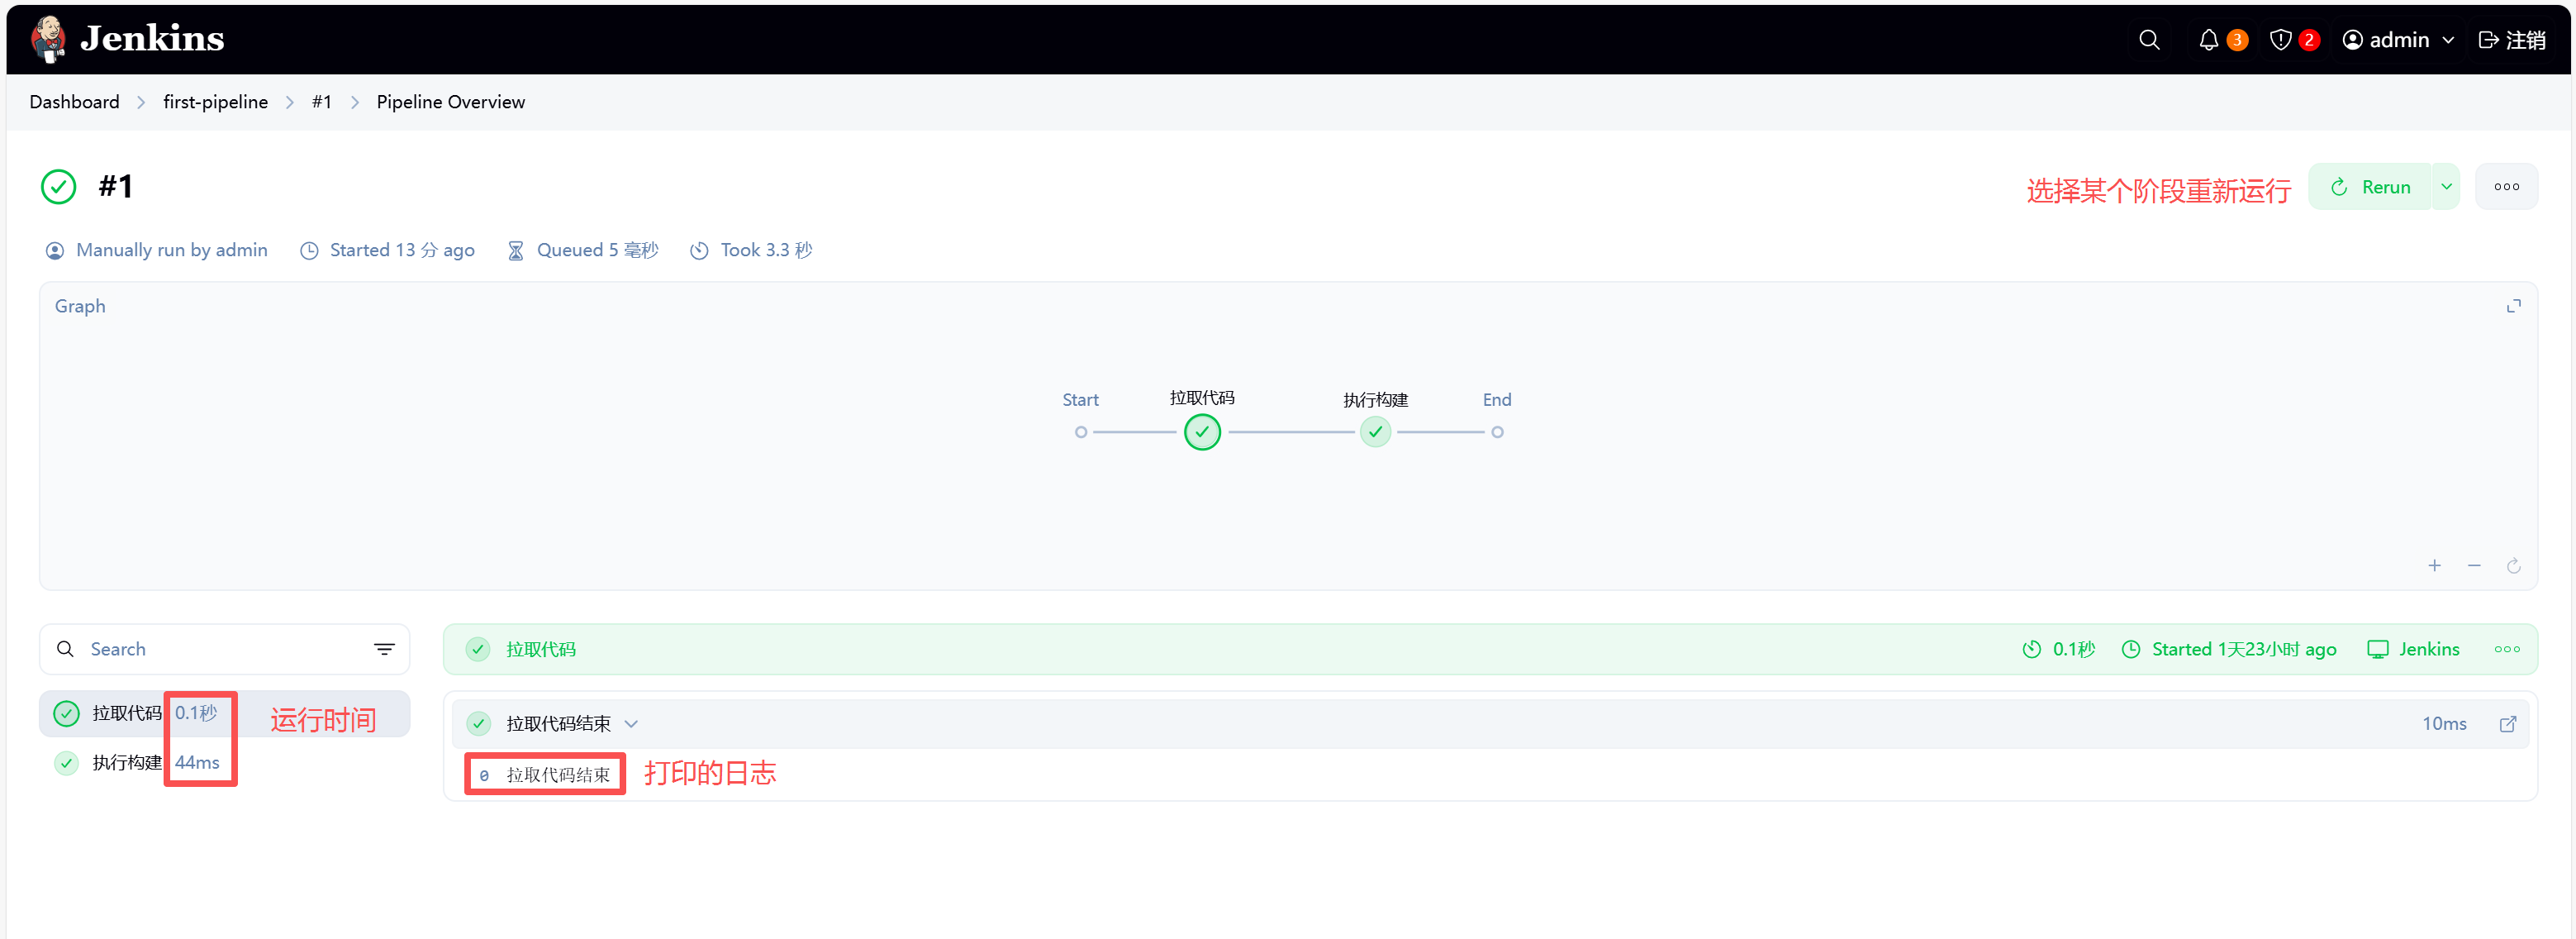The width and height of the screenshot is (2576, 939).
Task: Reset the pipeline graph zoom
Action: tap(2512, 566)
